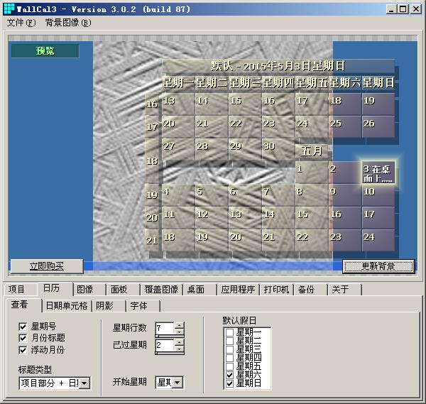Select the 日期单元格 sub-tab

pos(66,306)
